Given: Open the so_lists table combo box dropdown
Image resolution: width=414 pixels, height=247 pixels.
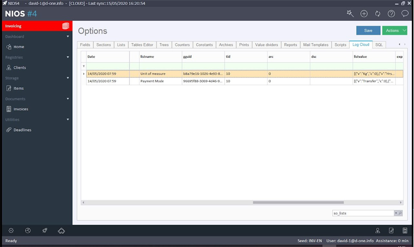Looking at the screenshot, I should pos(396,213).
